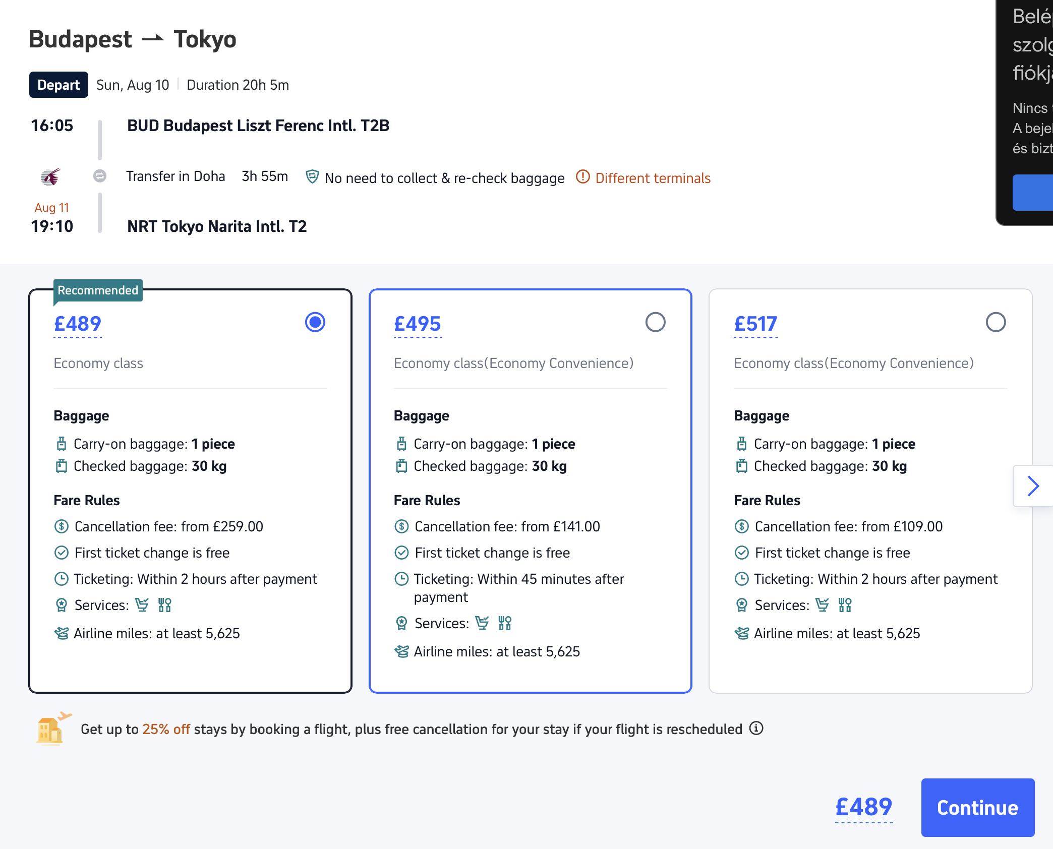
Task: Click 'First ticket change is free' in £517 card
Action: tap(833, 553)
